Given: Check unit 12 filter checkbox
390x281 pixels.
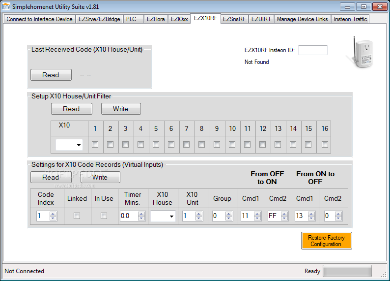Looking at the screenshot, I should tap(262, 145).
